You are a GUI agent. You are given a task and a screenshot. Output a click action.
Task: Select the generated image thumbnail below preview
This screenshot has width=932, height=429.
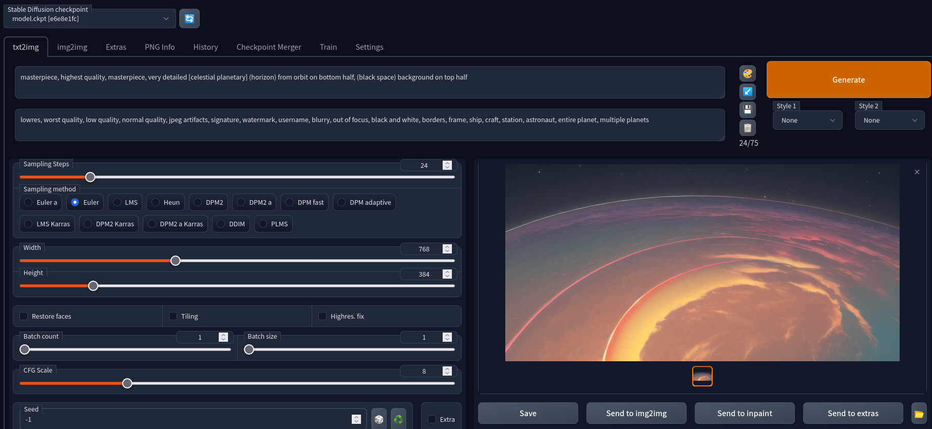702,376
